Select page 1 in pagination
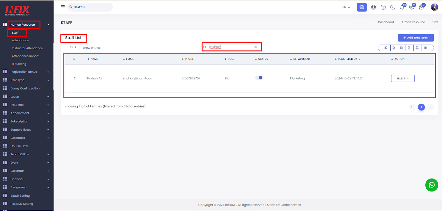Screen dimensions: 442x211 421,107
